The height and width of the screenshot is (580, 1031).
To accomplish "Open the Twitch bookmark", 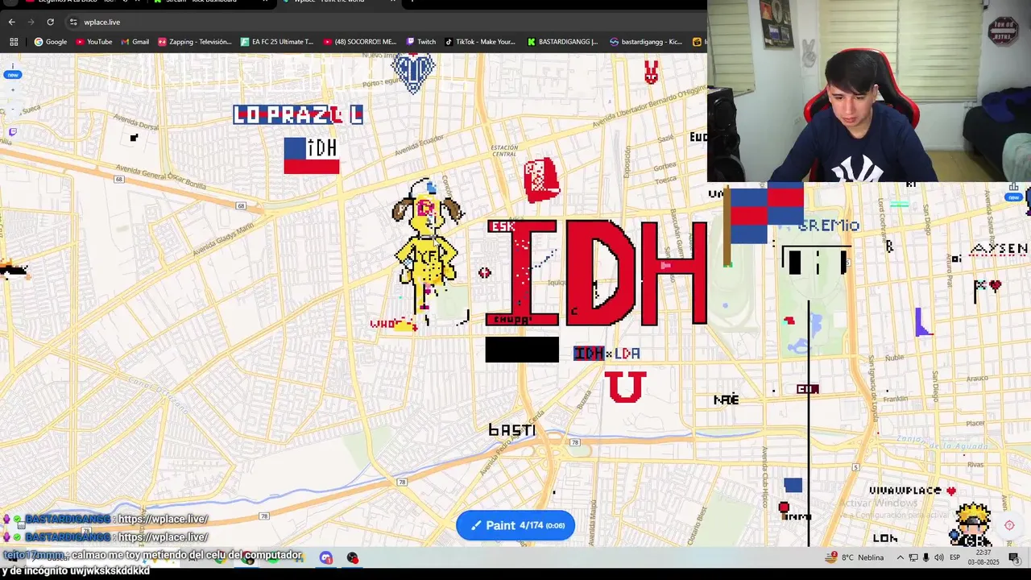I will click(420, 42).
